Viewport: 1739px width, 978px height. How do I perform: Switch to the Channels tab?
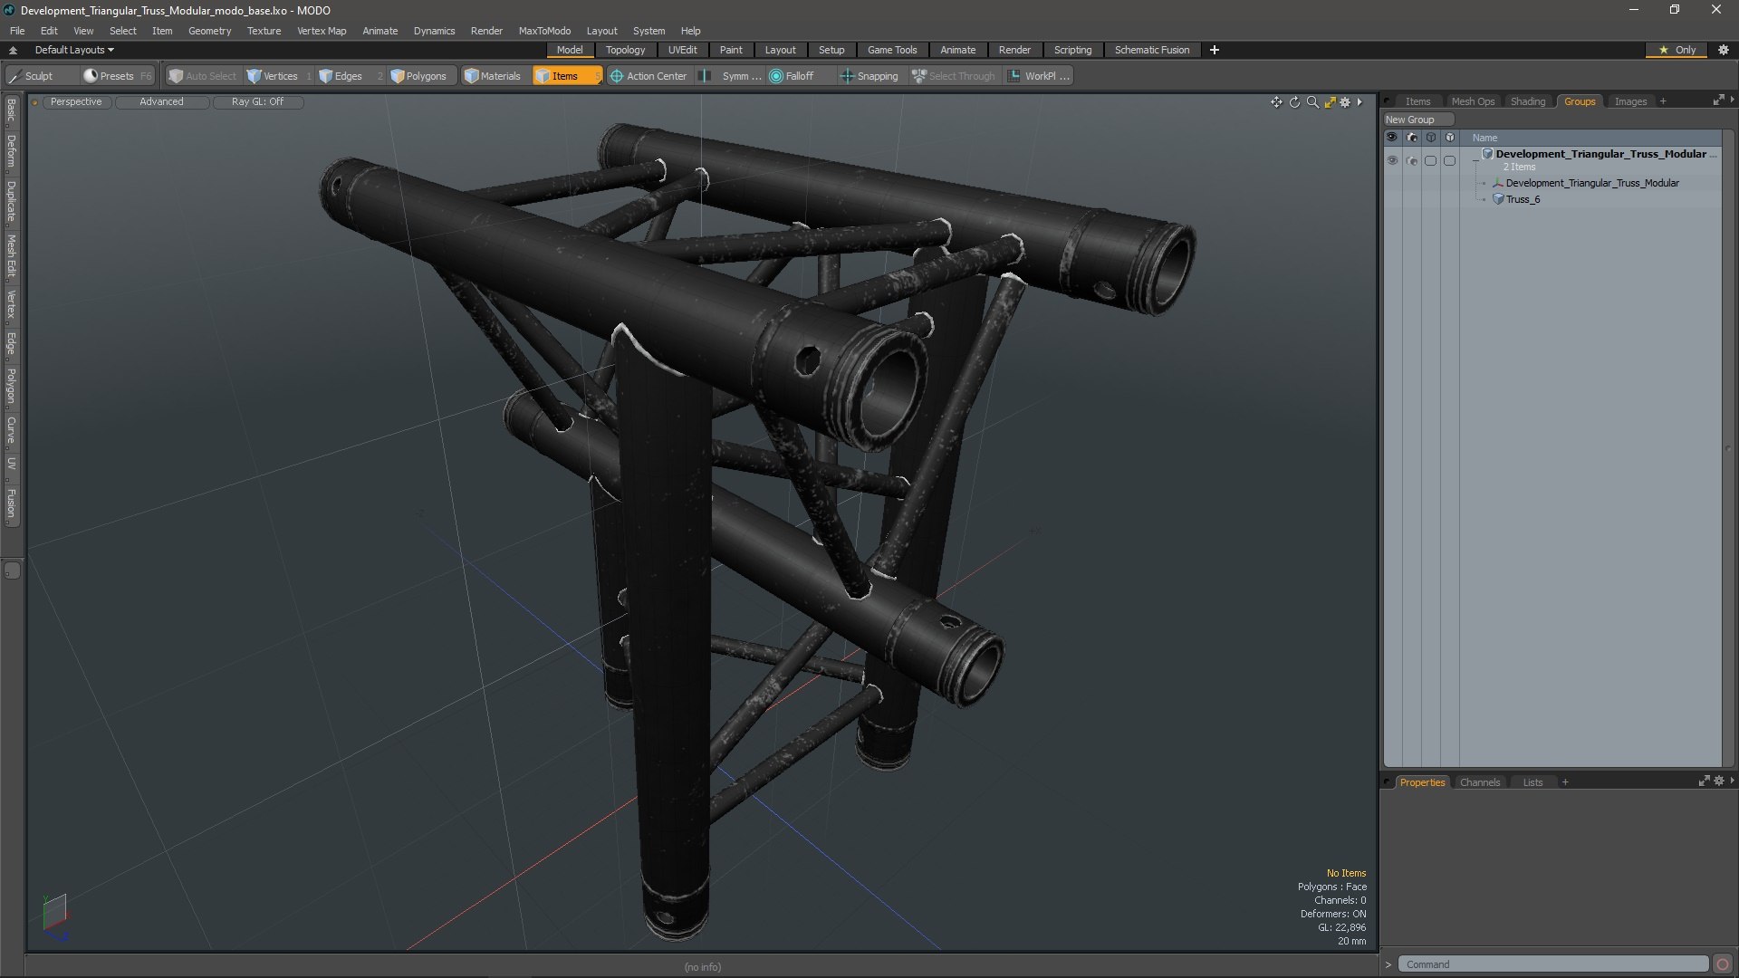pyautogui.click(x=1480, y=782)
